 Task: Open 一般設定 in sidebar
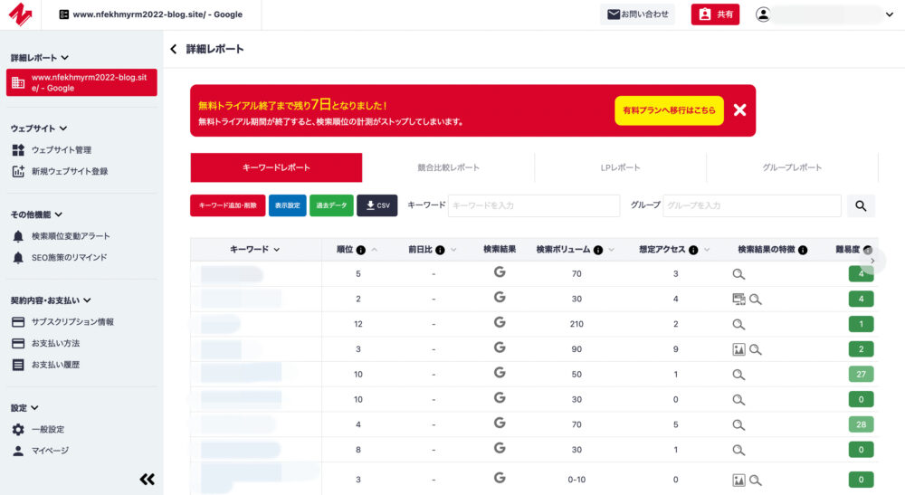pos(48,429)
